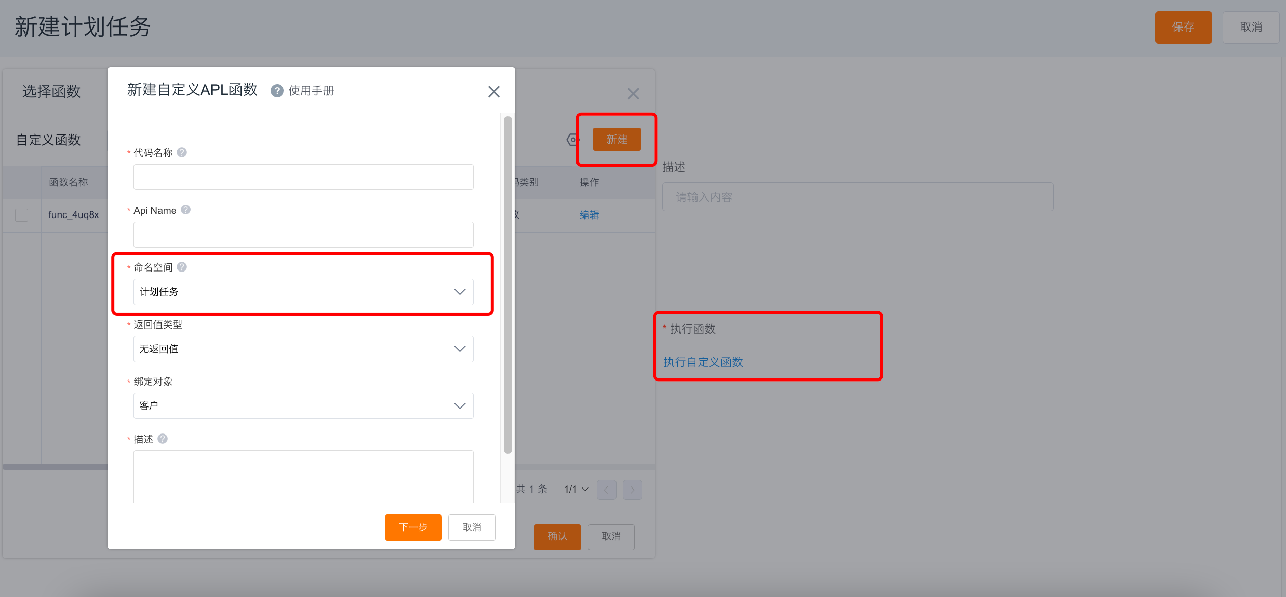Expand the 返回值类型 dropdown

304,349
